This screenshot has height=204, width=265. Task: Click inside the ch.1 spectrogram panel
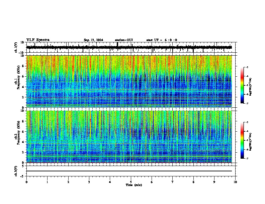pyautogui.click(x=129, y=81)
